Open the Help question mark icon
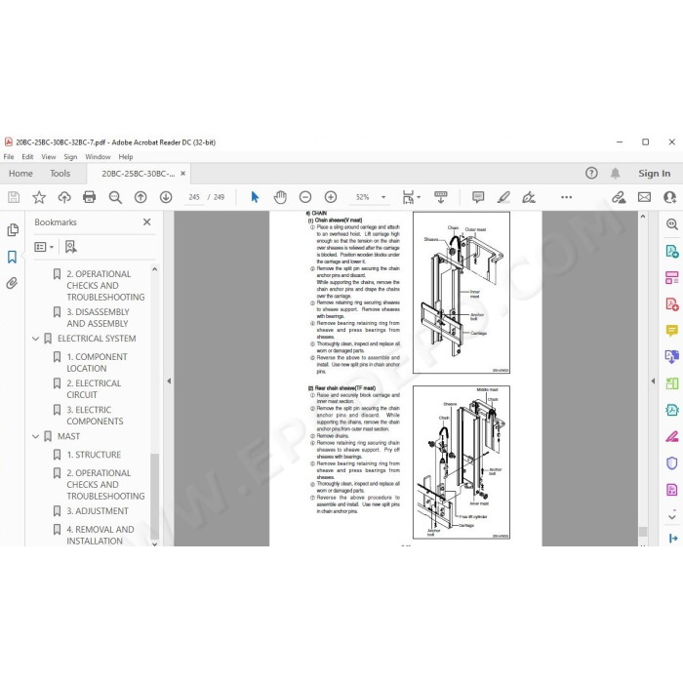Image resolution: width=683 pixels, height=683 pixels. [x=591, y=174]
